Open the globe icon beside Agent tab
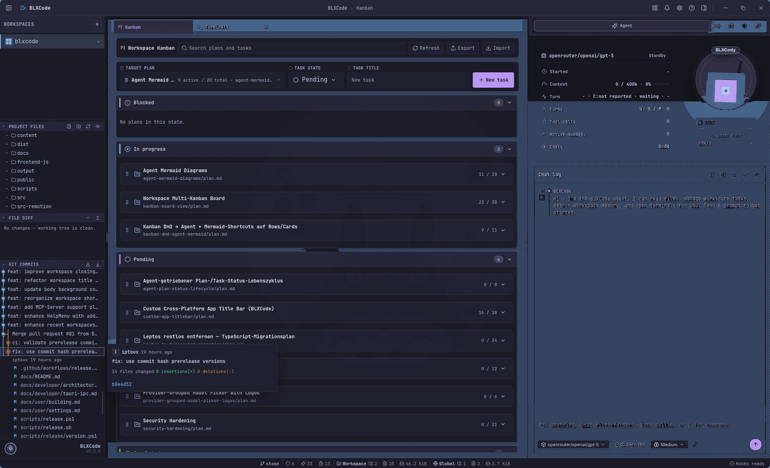 coord(717,26)
